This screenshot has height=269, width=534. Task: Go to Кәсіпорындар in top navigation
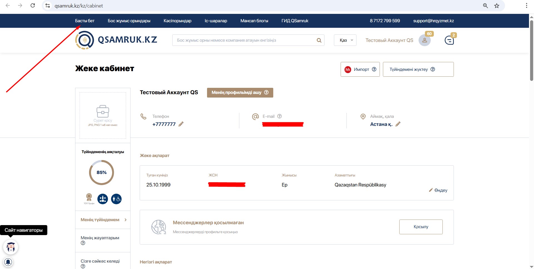[x=177, y=21]
